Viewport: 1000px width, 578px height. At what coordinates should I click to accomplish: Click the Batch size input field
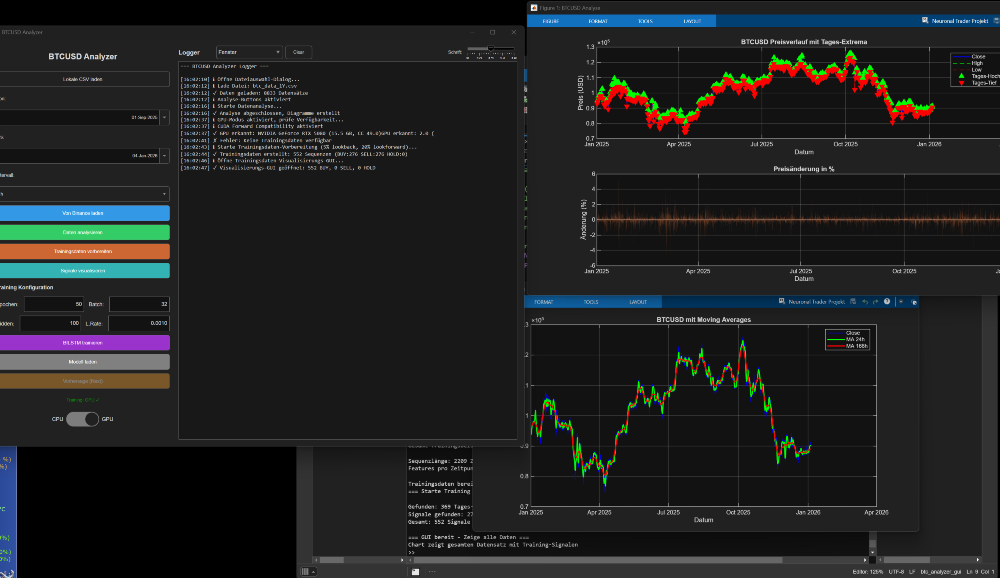139,304
